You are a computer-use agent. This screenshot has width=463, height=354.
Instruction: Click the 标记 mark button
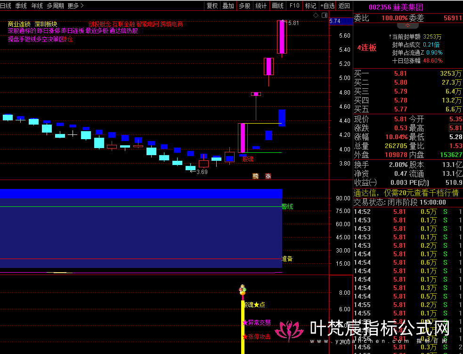click(310, 6)
